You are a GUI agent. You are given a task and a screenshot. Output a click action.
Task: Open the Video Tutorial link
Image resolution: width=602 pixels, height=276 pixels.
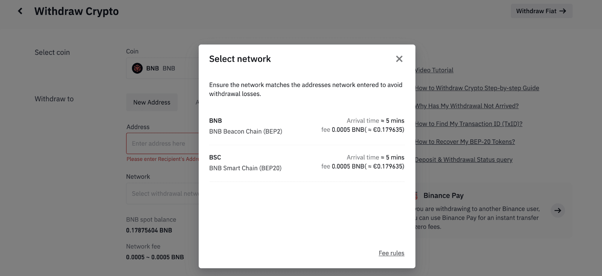(435, 70)
